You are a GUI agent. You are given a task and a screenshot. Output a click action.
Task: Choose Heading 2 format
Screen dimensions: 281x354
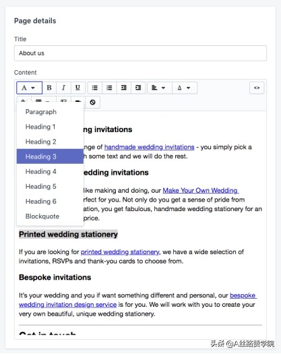click(50, 142)
